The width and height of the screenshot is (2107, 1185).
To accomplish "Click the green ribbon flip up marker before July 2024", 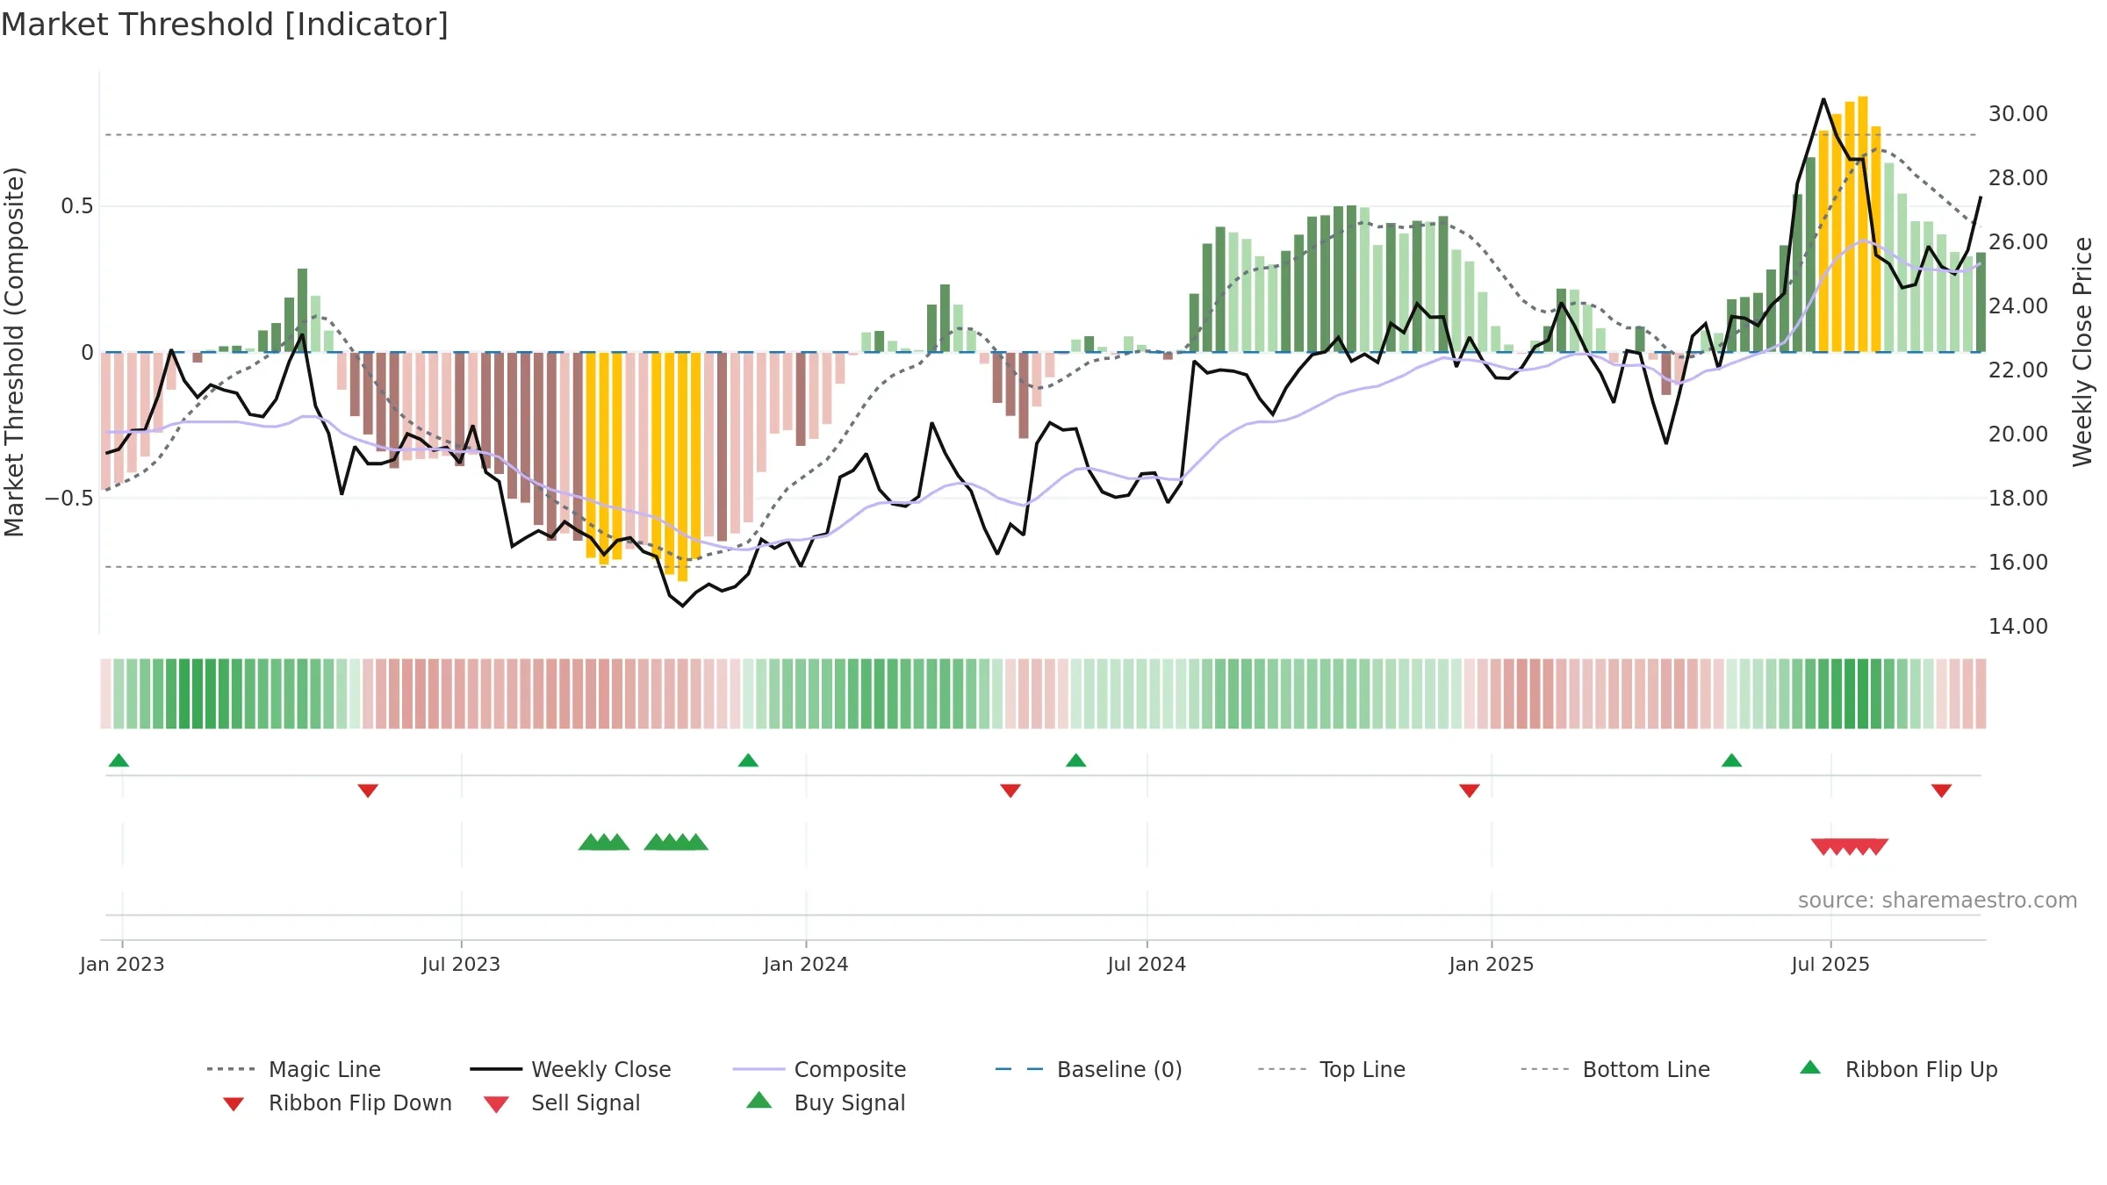I will point(1076,760).
